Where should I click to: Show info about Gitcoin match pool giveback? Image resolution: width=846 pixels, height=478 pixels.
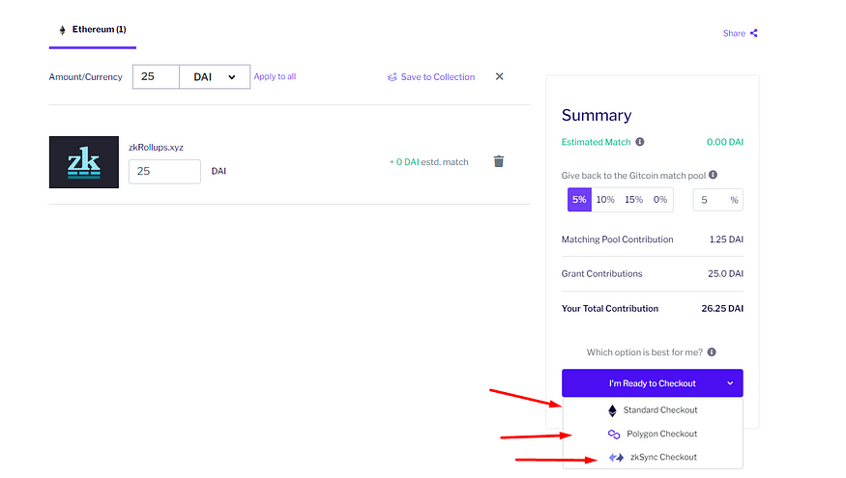713,175
